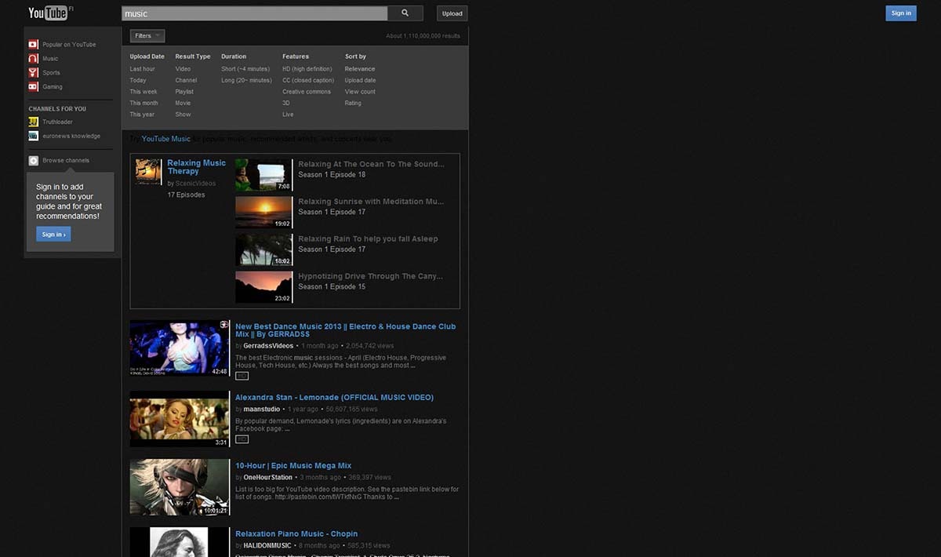
Task: Click the Relaxing Music Therapy show thumbnail
Action: coord(148,172)
